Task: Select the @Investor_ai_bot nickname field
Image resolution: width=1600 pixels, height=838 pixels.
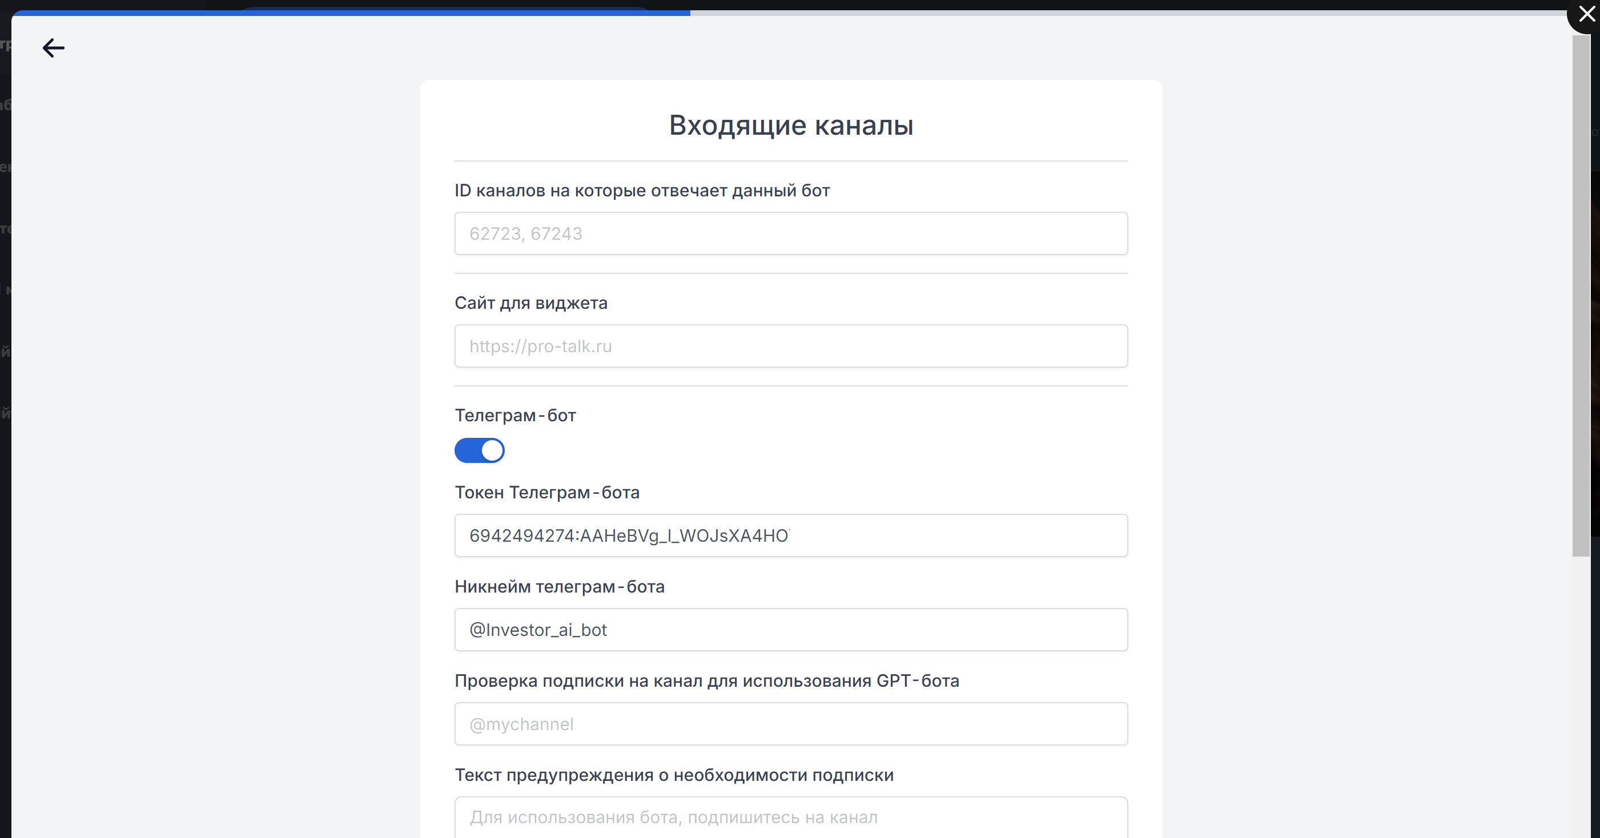Action: click(x=791, y=630)
